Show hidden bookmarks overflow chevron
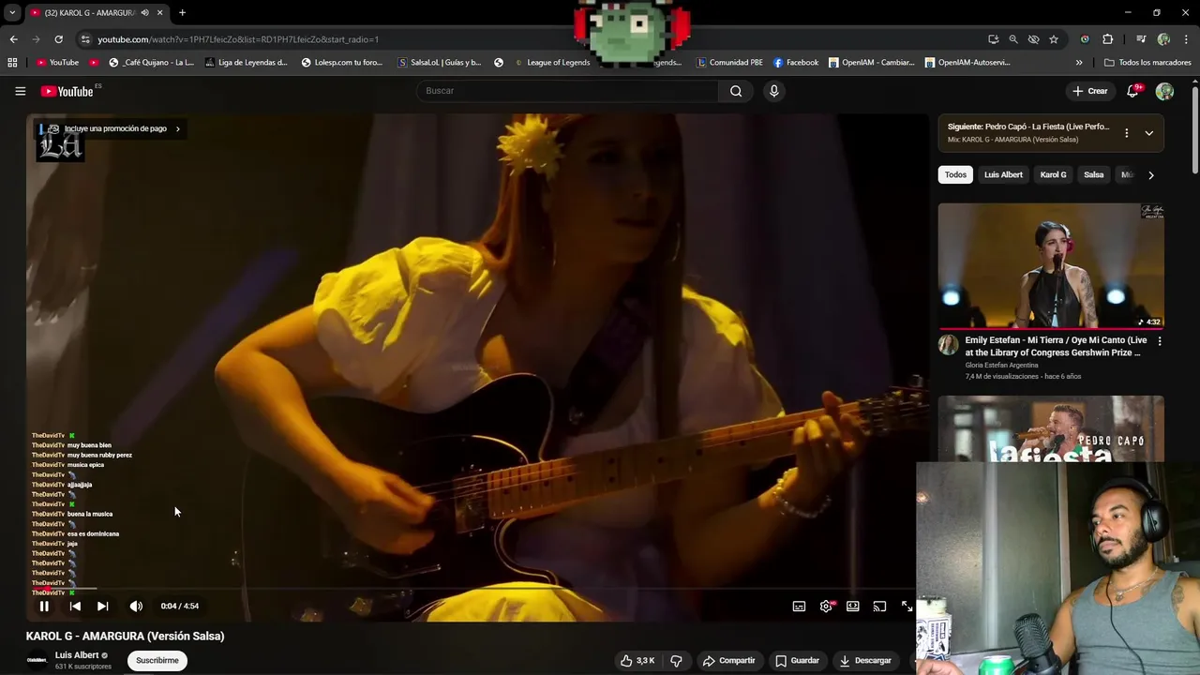The height and width of the screenshot is (675, 1200). [1079, 63]
